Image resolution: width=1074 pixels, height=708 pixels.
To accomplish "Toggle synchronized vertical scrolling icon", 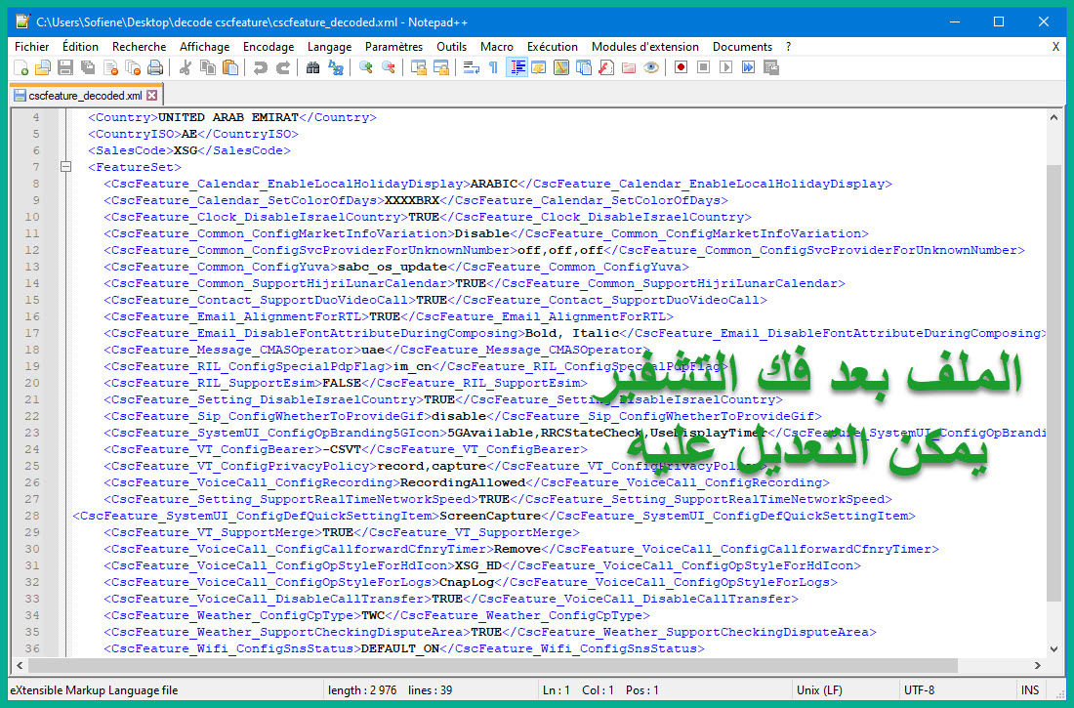I will click(419, 67).
